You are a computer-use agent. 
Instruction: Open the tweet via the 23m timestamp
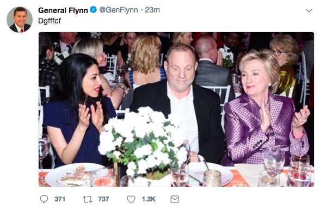pos(152,10)
